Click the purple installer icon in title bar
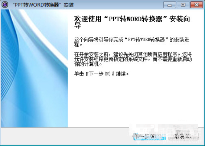This screenshot has width=205, height=146. 5,5
